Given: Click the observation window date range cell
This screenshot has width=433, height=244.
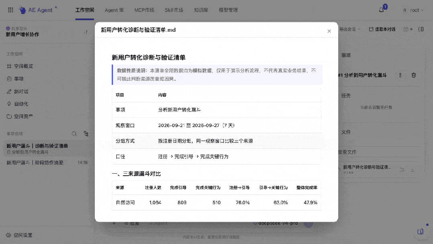Looking at the screenshot, I should tap(197, 125).
